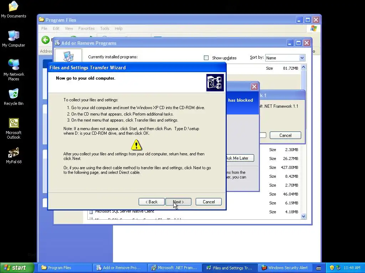Open the File menu in Program Files
The image size is (365, 273).
tap(44, 28)
